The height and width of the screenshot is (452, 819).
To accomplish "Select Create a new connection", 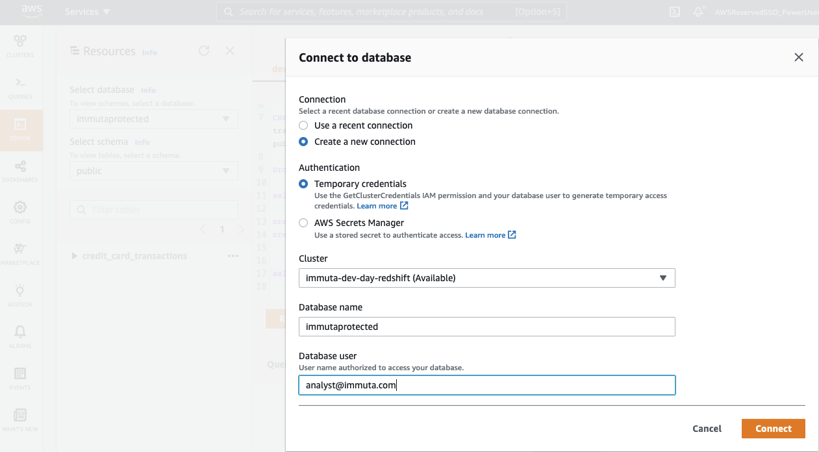I will 303,142.
